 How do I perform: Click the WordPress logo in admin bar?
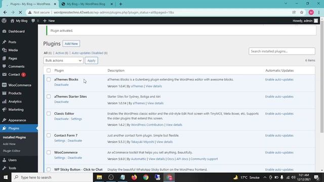coord(4,21)
